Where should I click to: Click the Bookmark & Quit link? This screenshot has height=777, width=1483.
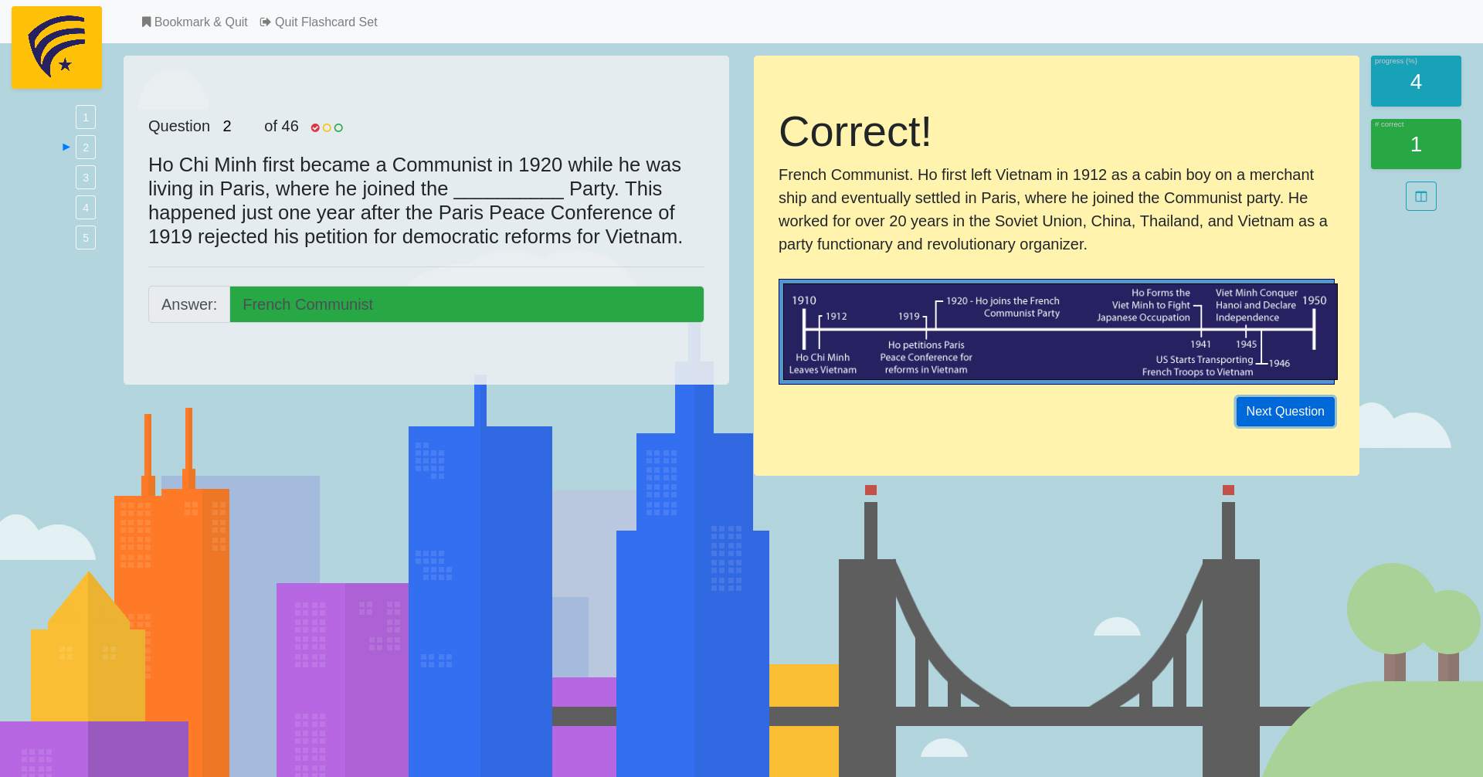pos(195,22)
